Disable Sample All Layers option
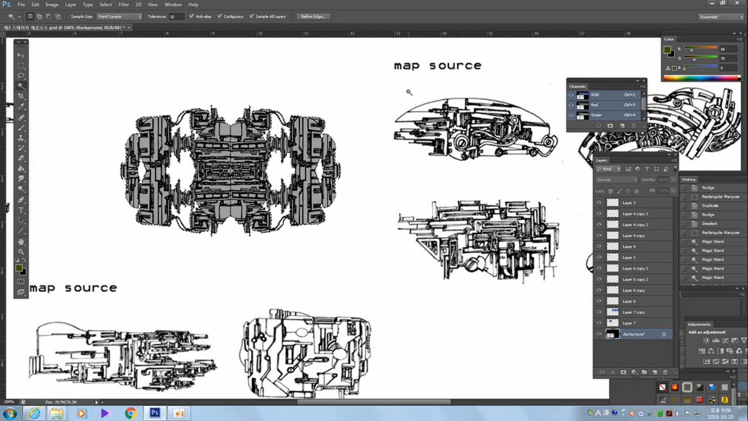The width and height of the screenshot is (748, 421). (x=252, y=16)
